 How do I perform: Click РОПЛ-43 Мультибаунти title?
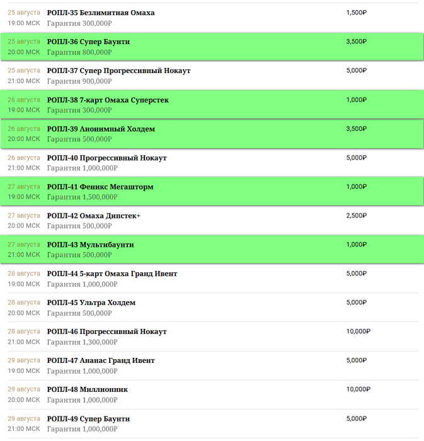pyautogui.click(x=90, y=244)
